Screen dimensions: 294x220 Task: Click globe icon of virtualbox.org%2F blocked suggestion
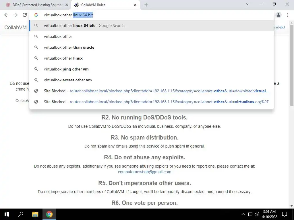coord(36,102)
